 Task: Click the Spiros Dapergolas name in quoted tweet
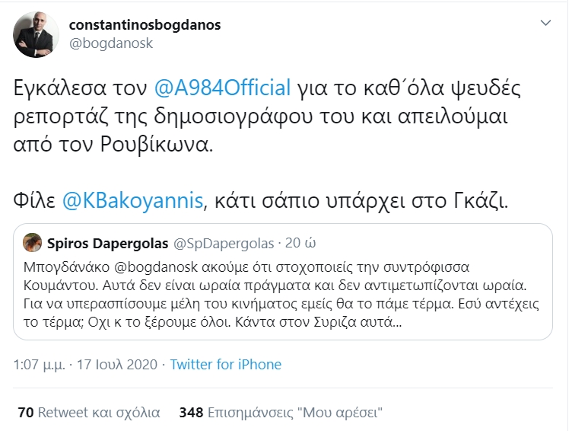point(109,244)
